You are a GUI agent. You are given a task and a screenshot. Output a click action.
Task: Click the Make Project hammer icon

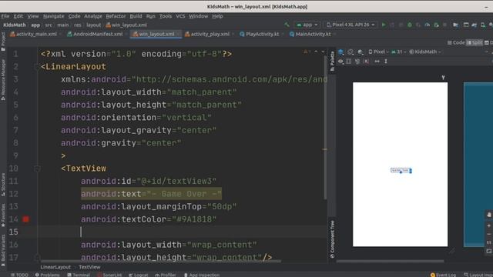tap(287, 25)
